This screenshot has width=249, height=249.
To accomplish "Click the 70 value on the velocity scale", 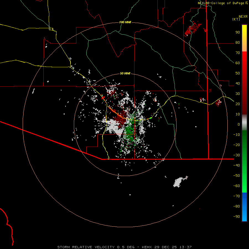I will coord(238,53).
